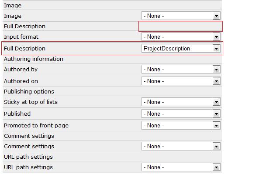Open the Image field dropdown
Viewport: 273px width, 177px height.
pos(180,16)
